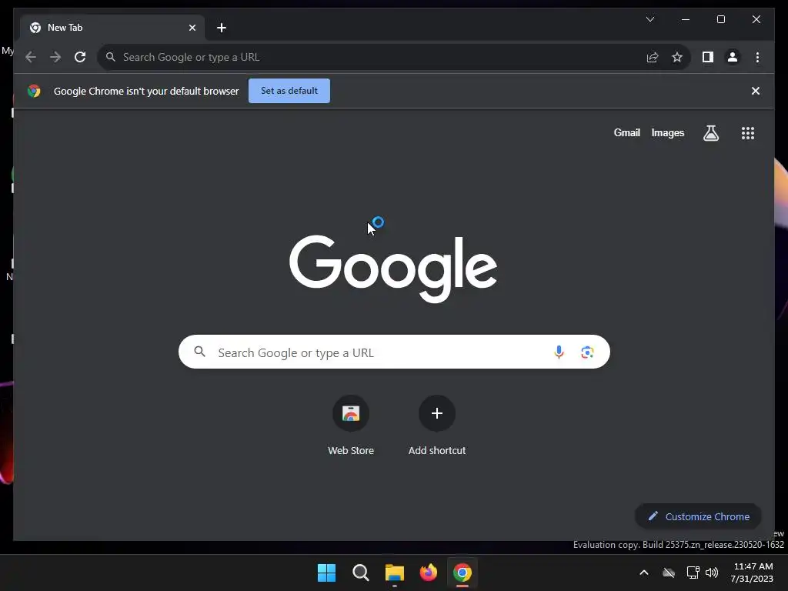The width and height of the screenshot is (788, 591).
Task: Open Windows taskbar search
Action: [360, 573]
